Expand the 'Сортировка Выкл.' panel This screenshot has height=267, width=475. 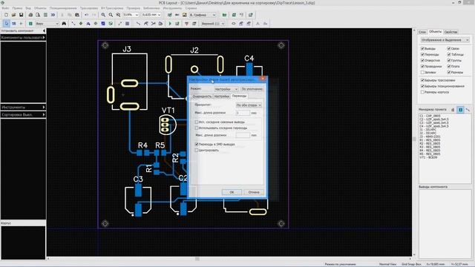(23, 115)
